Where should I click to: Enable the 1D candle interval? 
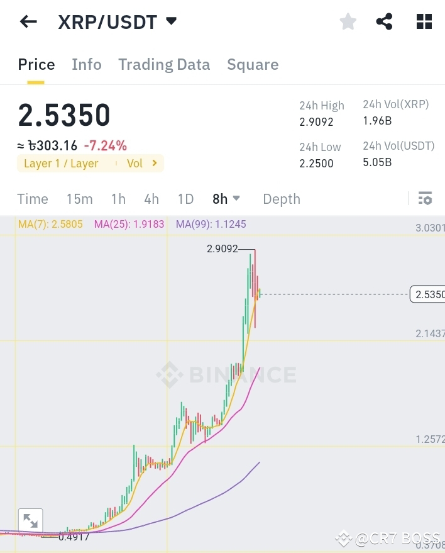tap(185, 199)
